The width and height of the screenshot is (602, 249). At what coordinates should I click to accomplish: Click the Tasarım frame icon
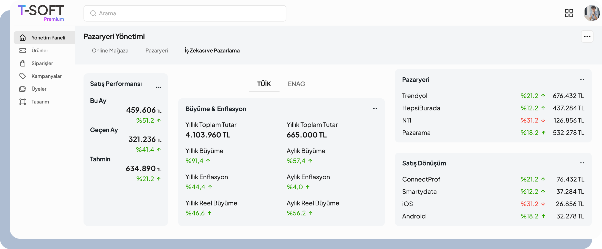coord(23,102)
